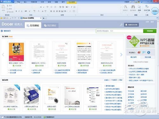Screen dimensions: 159x119
Task: Open the 视图 ribbon tab
Action: (56, 2)
